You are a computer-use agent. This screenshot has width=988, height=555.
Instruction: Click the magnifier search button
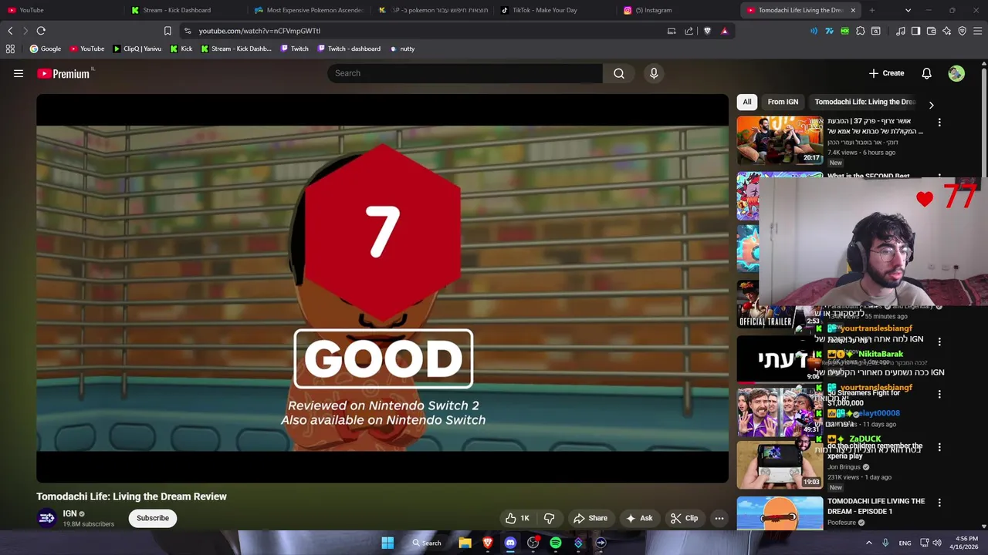pos(619,73)
